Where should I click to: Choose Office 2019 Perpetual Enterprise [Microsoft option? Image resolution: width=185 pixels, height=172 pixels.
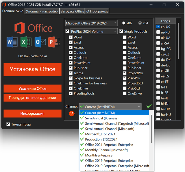[114, 166]
